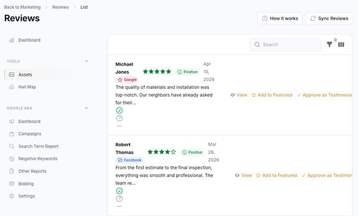Viewport: 358px width, 216px height.
Task: Click review text starting 'The quality of materials'
Action: pyautogui.click(x=164, y=95)
